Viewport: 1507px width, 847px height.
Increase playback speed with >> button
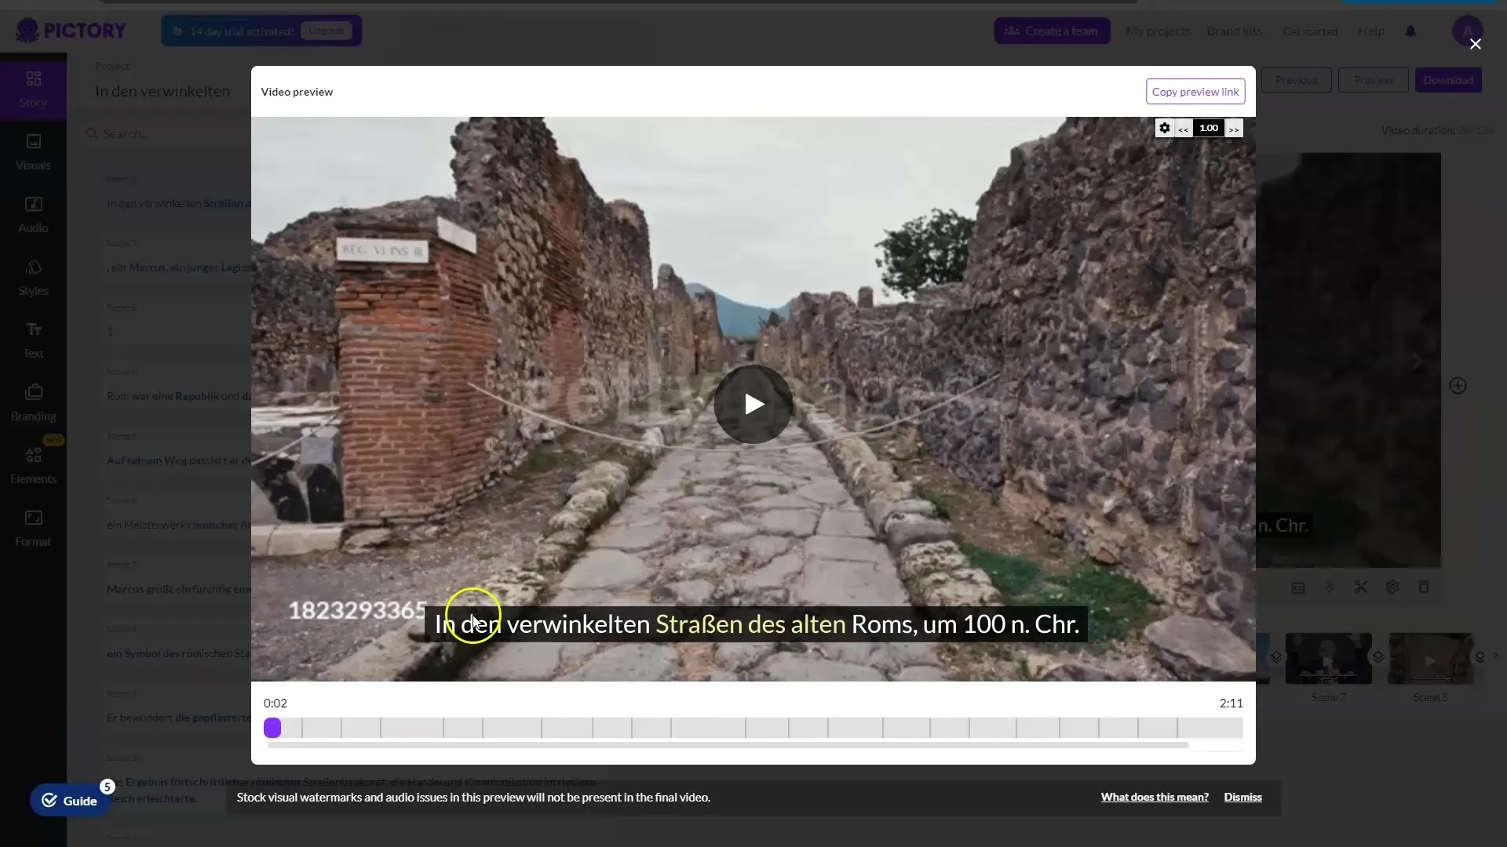click(x=1234, y=129)
